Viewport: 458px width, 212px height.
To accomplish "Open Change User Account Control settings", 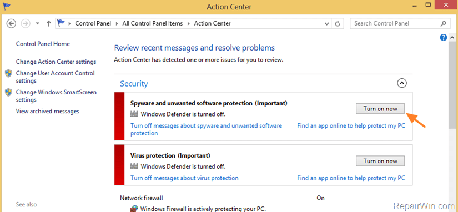I will click(x=55, y=77).
